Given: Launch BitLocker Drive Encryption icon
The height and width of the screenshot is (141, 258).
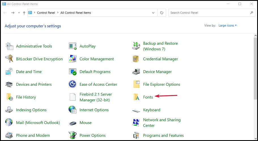Looking at the screenshot, I should click(9, 59).
